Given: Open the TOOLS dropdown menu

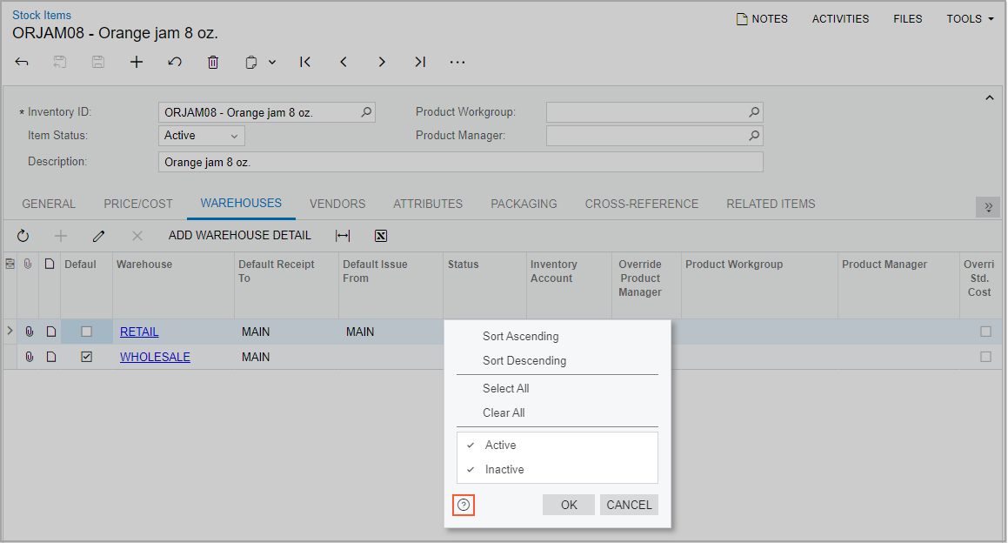Looking at the screenshot, I should (x=970, y=18).
